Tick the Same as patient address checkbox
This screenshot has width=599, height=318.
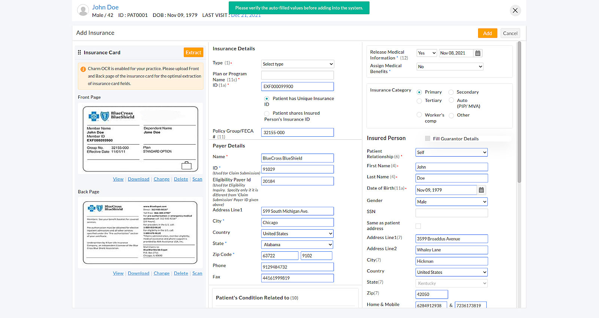coord(418,226)
